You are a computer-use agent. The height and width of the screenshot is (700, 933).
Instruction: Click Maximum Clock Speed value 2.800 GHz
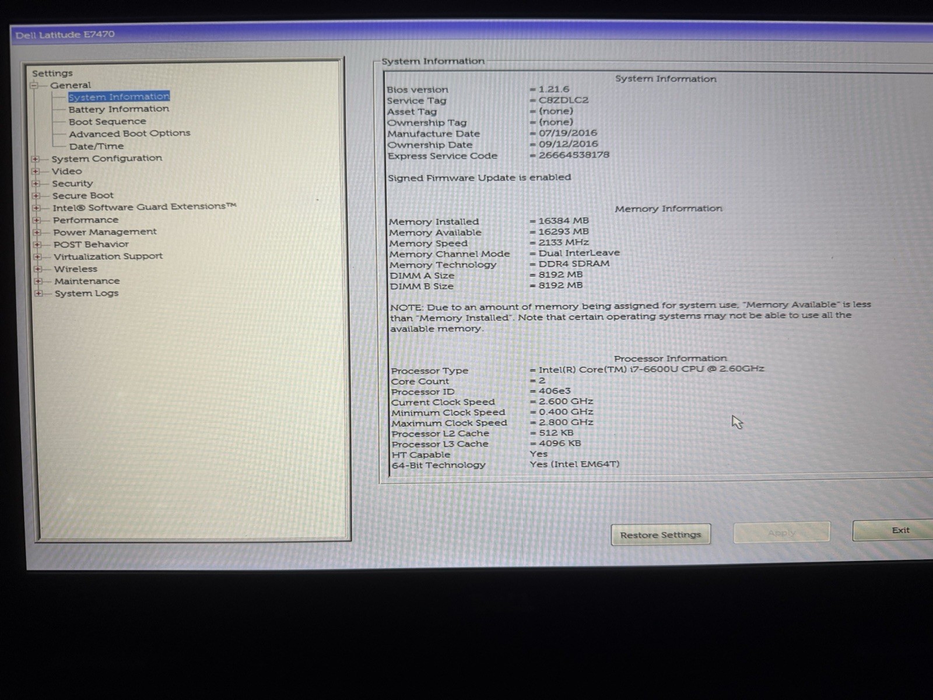(566, 422)
